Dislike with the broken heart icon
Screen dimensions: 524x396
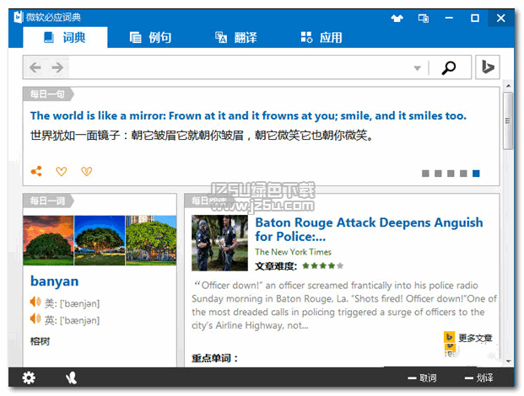pos(87,172)
